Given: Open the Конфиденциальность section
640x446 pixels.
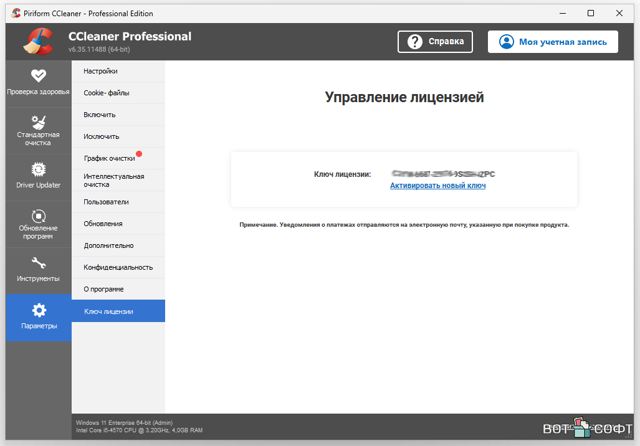Looking at the screenshot, I should click(x=118, y=267).
